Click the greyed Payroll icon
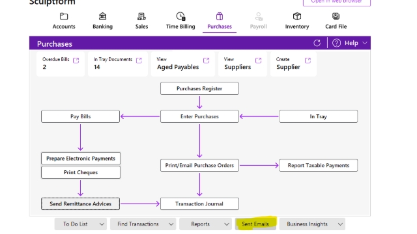This screenshot has width=417, height=234. [259, 17]
